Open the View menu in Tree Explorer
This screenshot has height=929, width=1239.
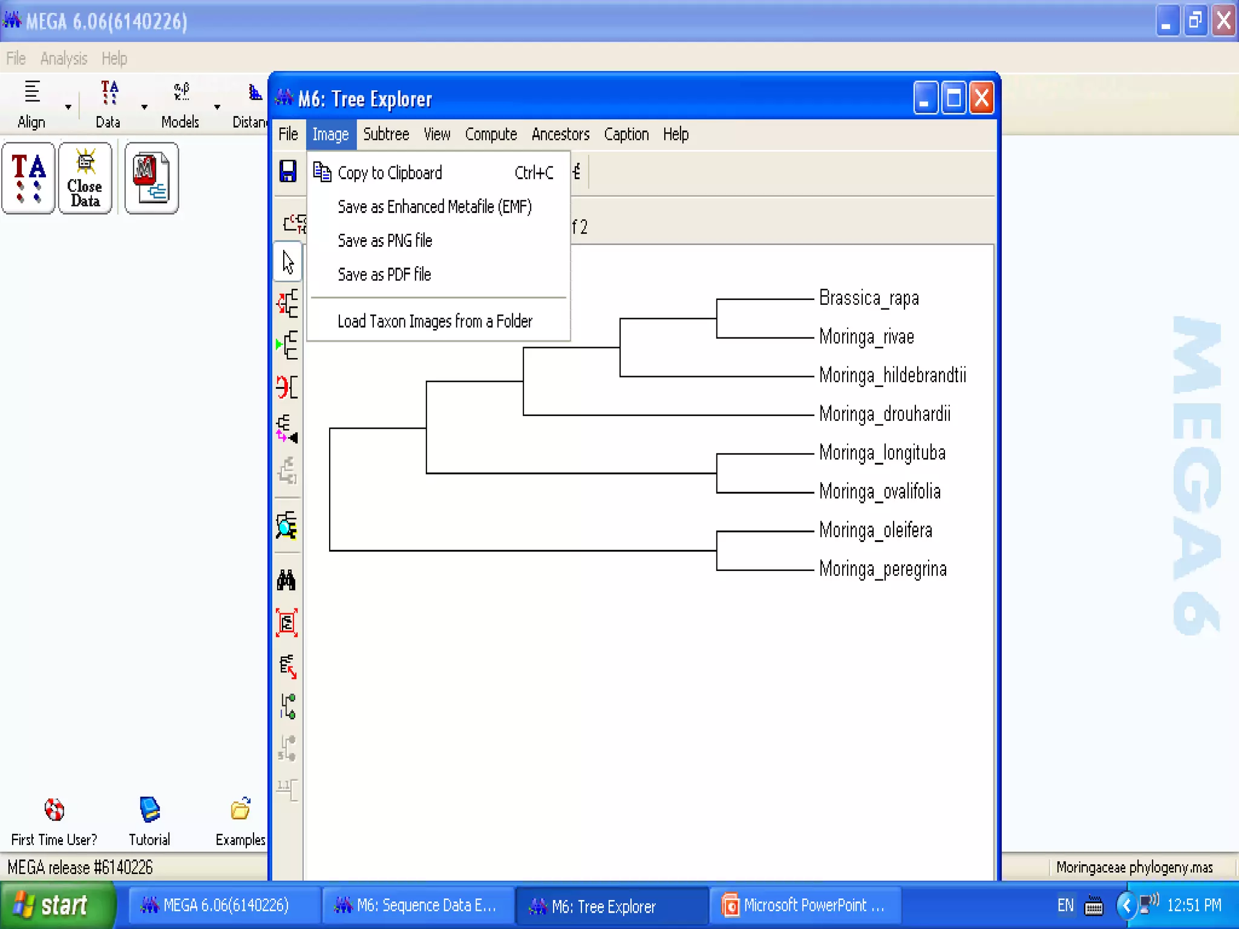[x=437, y=134]
